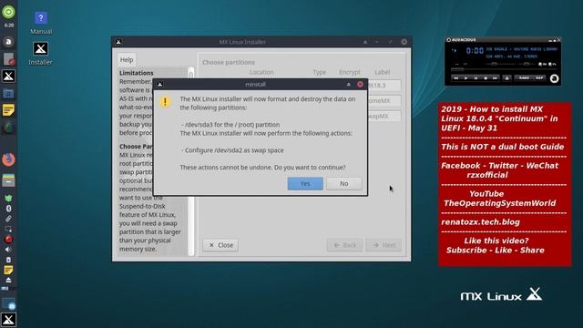Screen dimensions: 583x328
Task: Click the warning exclamation icon in dialog
Action: click(x=165, y=101)
